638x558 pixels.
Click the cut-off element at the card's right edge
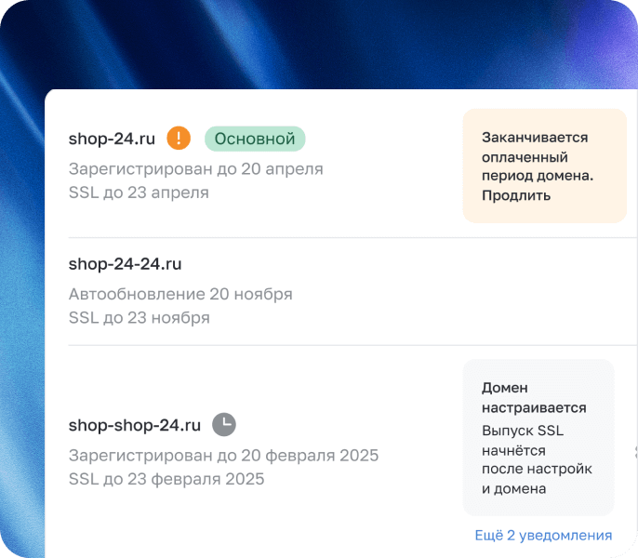pyautogui.click(x=632, y=453)
